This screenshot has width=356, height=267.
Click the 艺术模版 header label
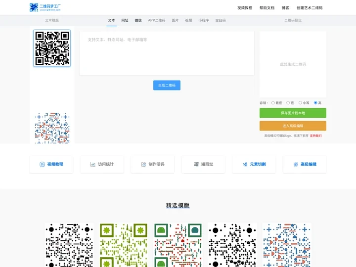click(x=52, y=20)
